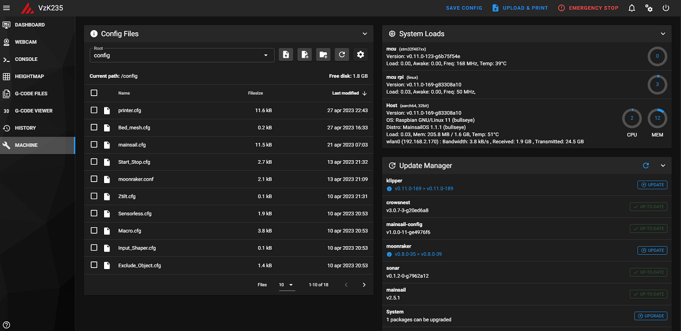This screenshot has height=331, width=681.
Task: Go to next page of files
Action: coord(364,285)
